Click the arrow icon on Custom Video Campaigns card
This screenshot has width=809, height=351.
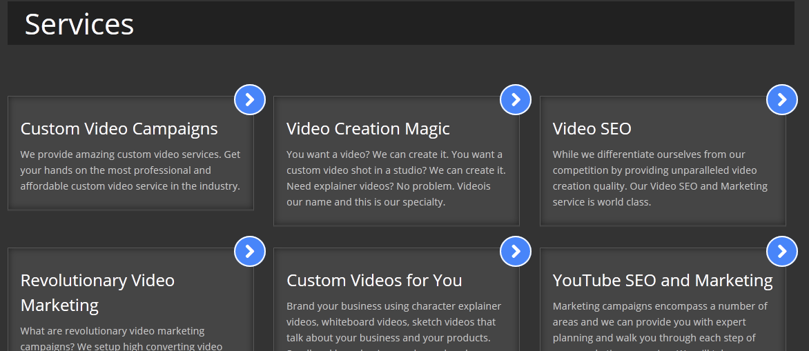(250, 100)
